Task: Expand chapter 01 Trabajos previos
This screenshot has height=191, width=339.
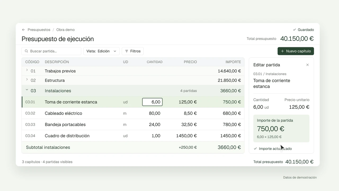Action: [27, 70]
